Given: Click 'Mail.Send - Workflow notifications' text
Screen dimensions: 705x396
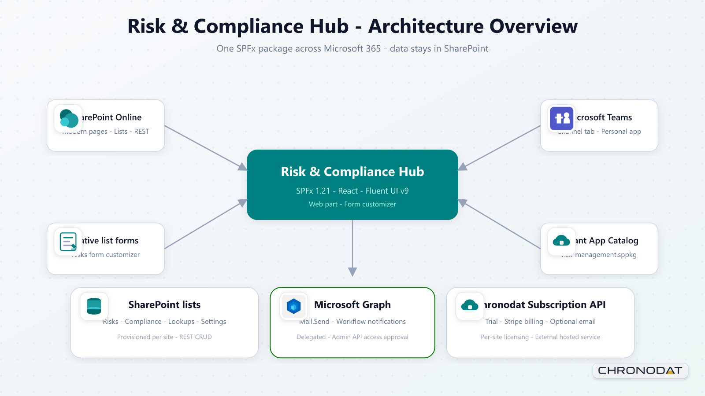Looking at the screenshot, I should pyautogui.click(x=352, y=322).
